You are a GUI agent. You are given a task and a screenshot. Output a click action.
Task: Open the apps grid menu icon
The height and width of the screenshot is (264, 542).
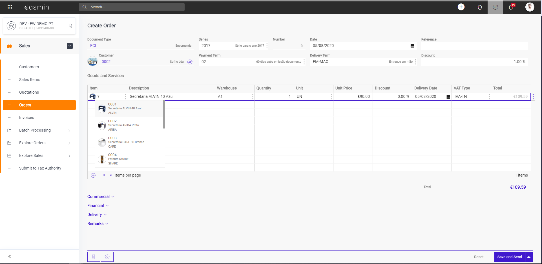[x=10, y=7]
